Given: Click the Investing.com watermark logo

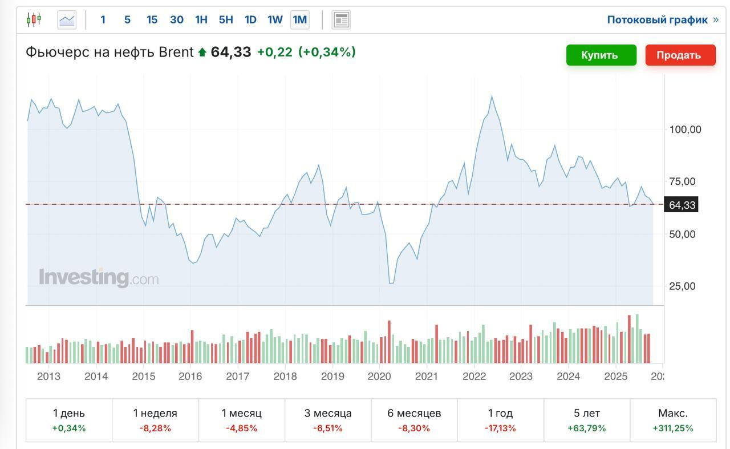Looking at the screenshot, I should (99, 278).
